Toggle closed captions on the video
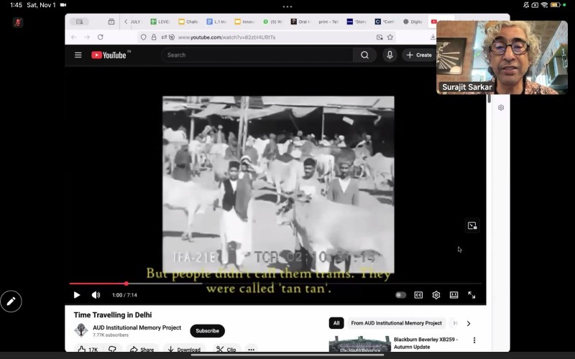This screenshot has width=575, height=359. (x=418, y=295)
